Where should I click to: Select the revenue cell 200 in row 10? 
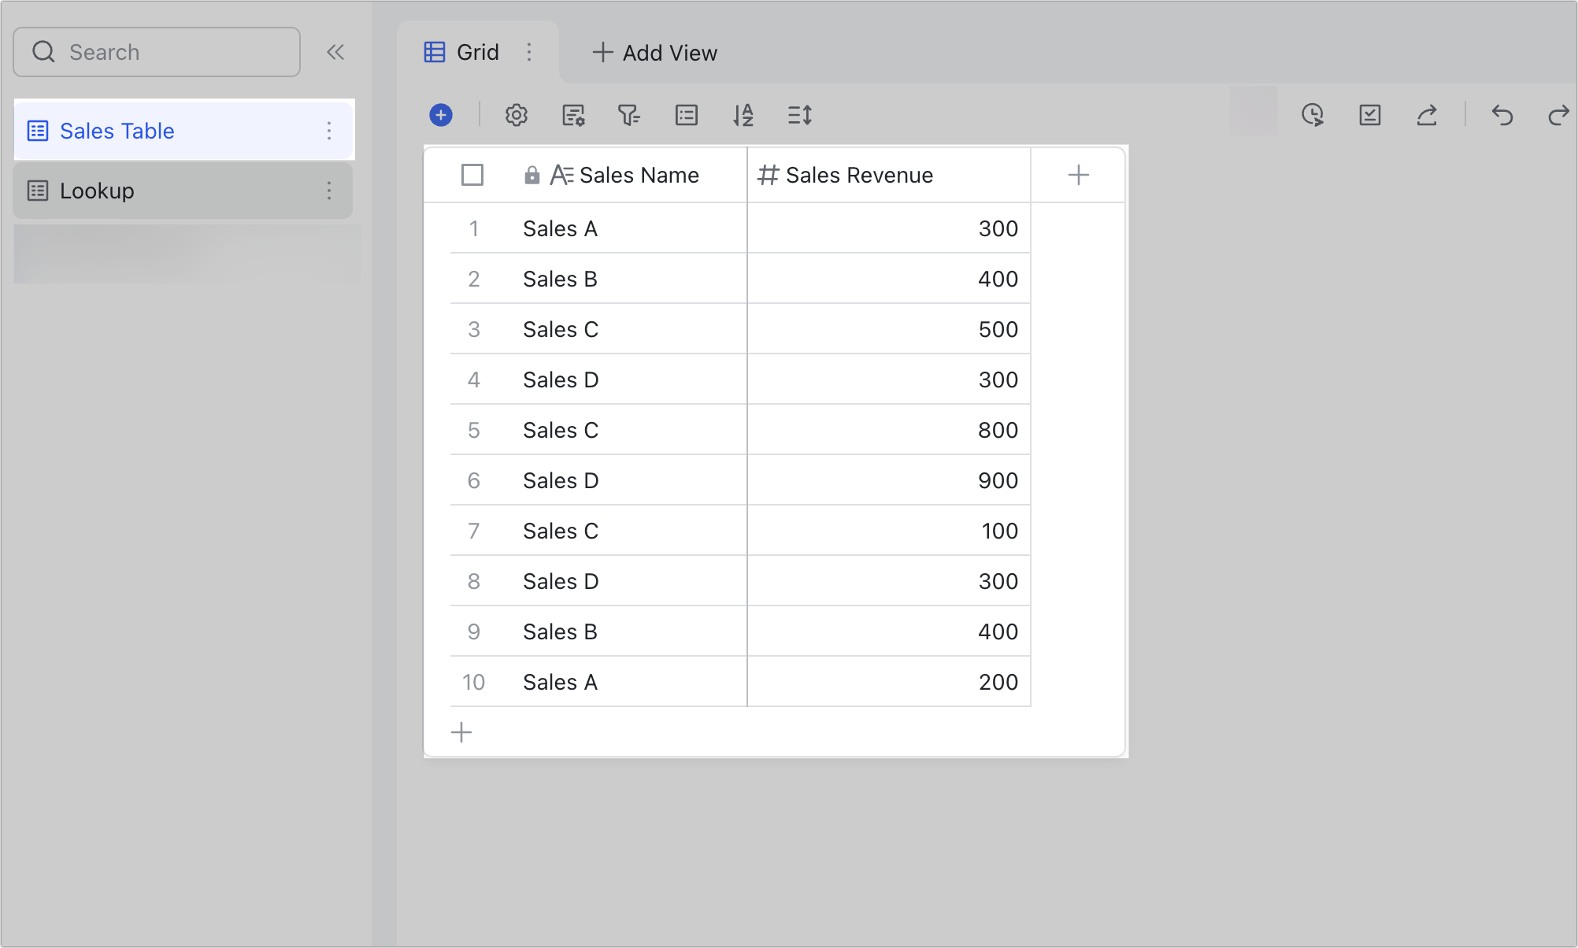(889, 682)
